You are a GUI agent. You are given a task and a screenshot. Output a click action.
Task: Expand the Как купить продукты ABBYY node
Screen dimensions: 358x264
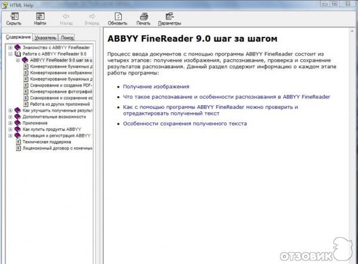pyautogui.click(x=10, y=129)
